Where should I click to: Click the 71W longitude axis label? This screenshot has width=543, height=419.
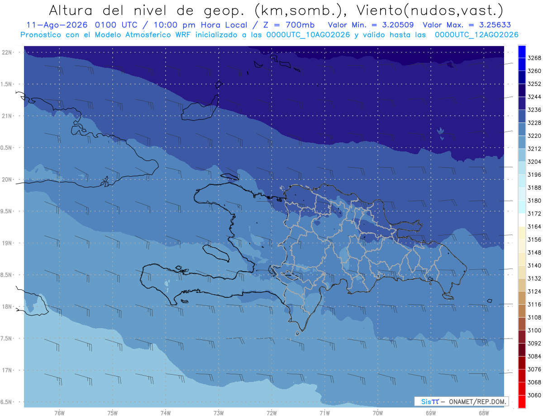point(324,413)
